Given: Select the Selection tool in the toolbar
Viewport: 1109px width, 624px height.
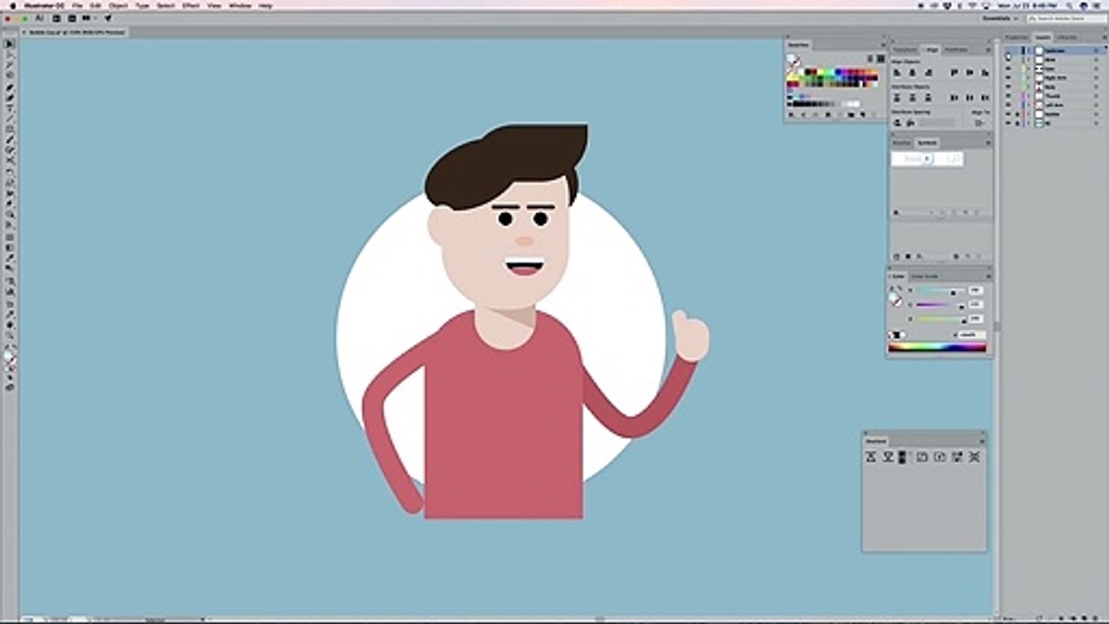Looking at the screenshot, I should click(x=10, y=43).
